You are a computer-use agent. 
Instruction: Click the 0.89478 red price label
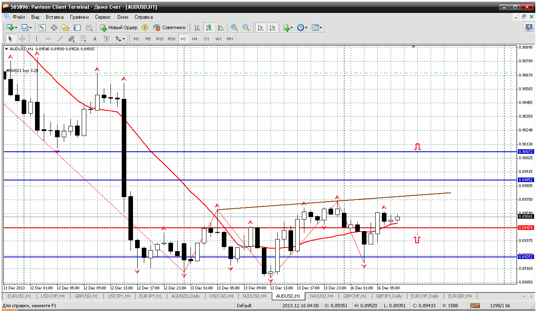(526, 228)
